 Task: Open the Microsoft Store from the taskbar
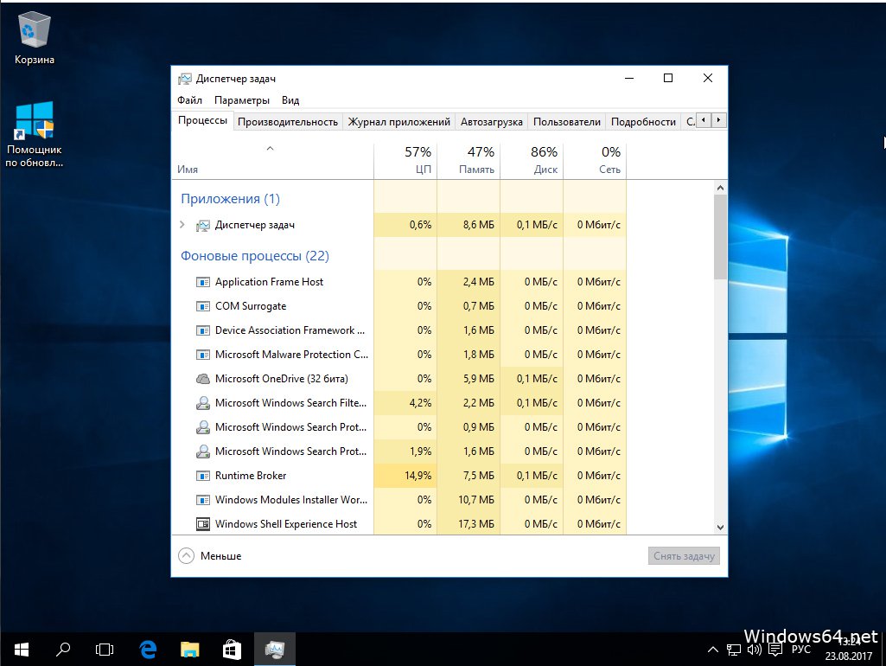(232, 650)
